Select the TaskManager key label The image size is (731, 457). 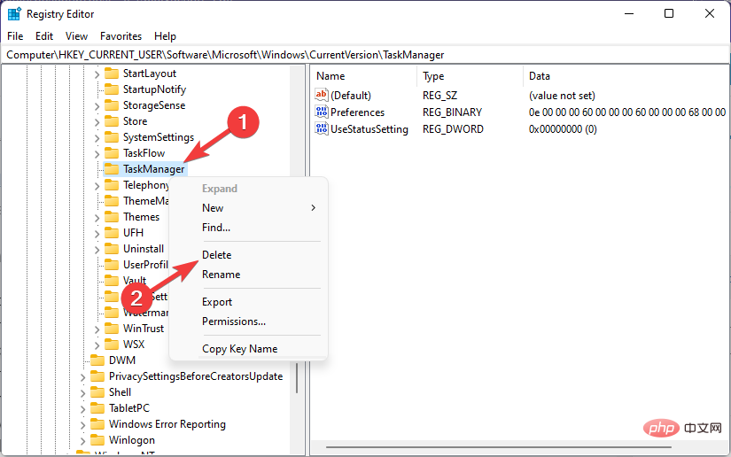click(154, 169)
